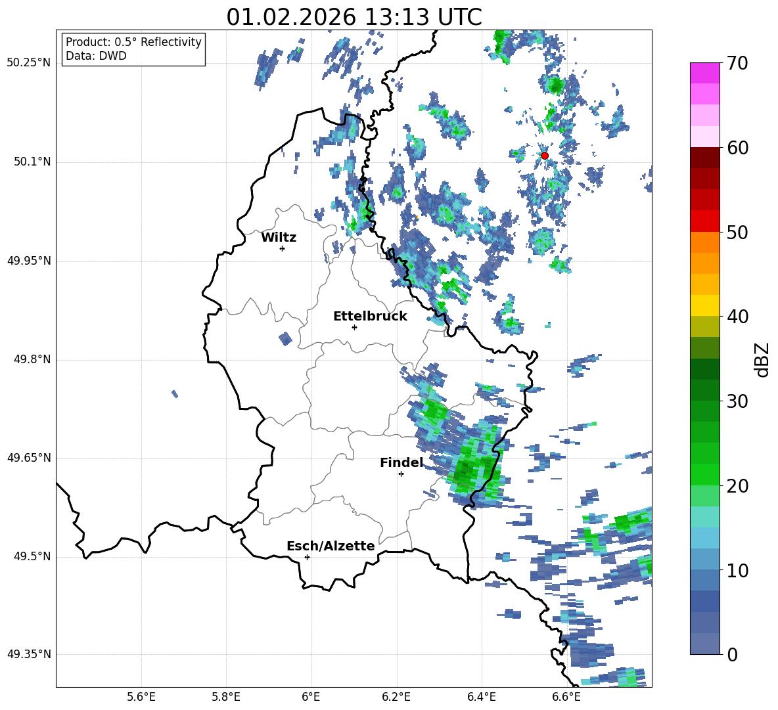778x710 pixels.
Task: Click the 0 value on colorbar
Action: [x=732, y=654]
